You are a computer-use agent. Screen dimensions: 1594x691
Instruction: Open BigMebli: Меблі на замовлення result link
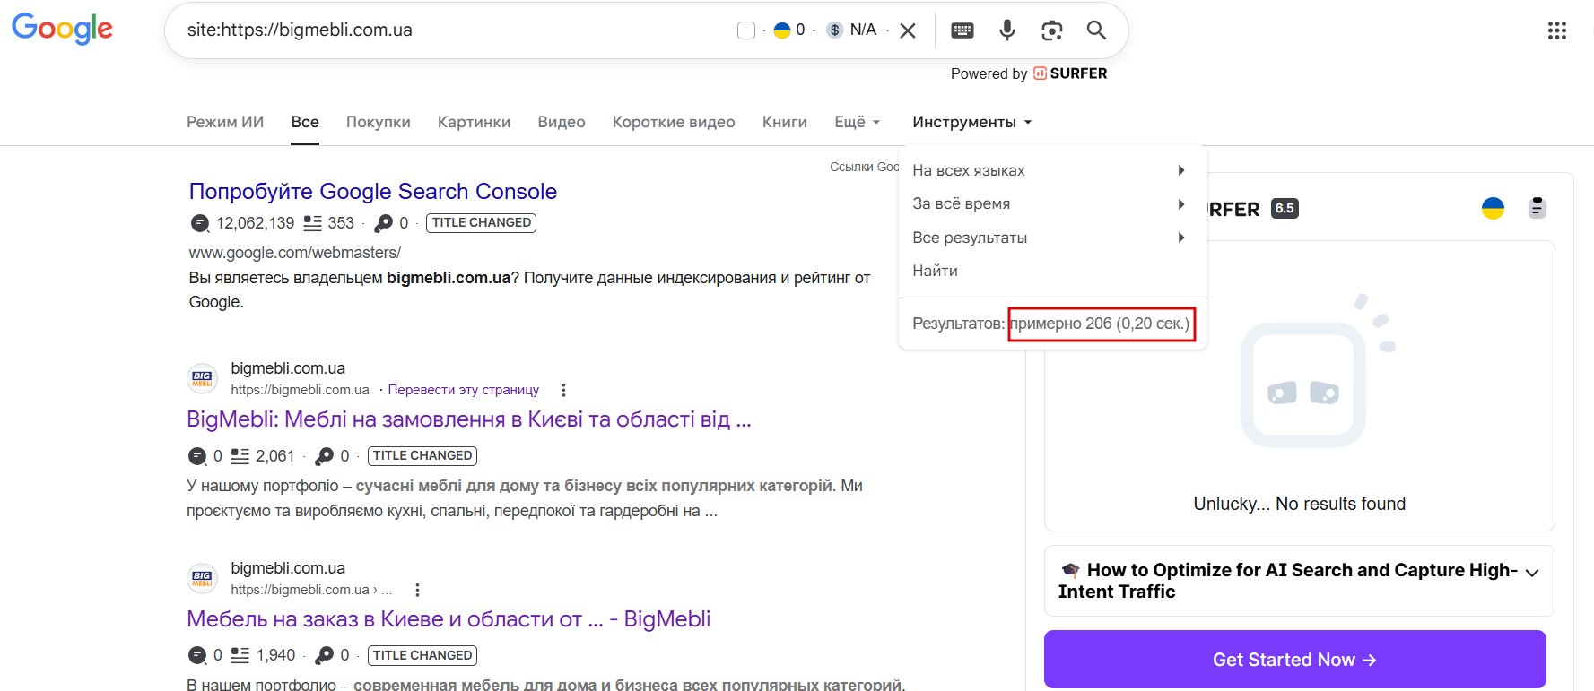coord(469,419)
